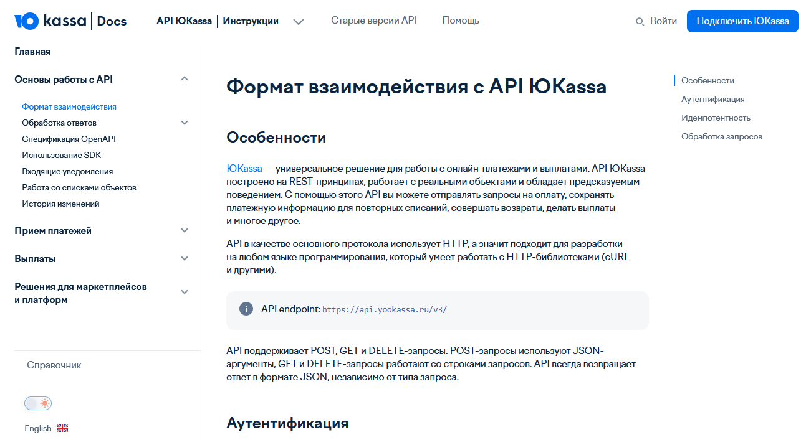Open the Помощь menu item

461,21
